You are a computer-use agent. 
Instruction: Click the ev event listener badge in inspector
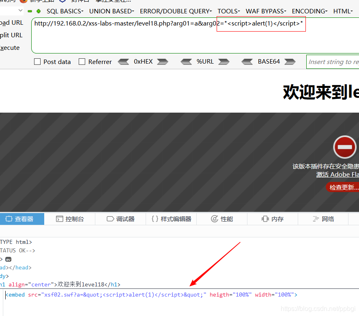8,259
